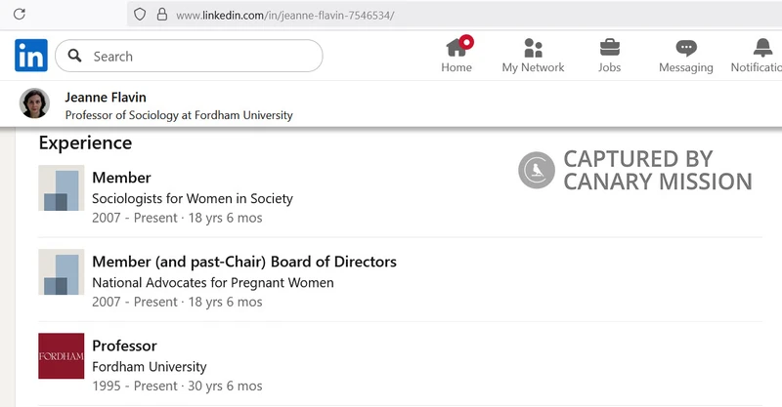Select the Messaging nav label

(x=686, y=67)
